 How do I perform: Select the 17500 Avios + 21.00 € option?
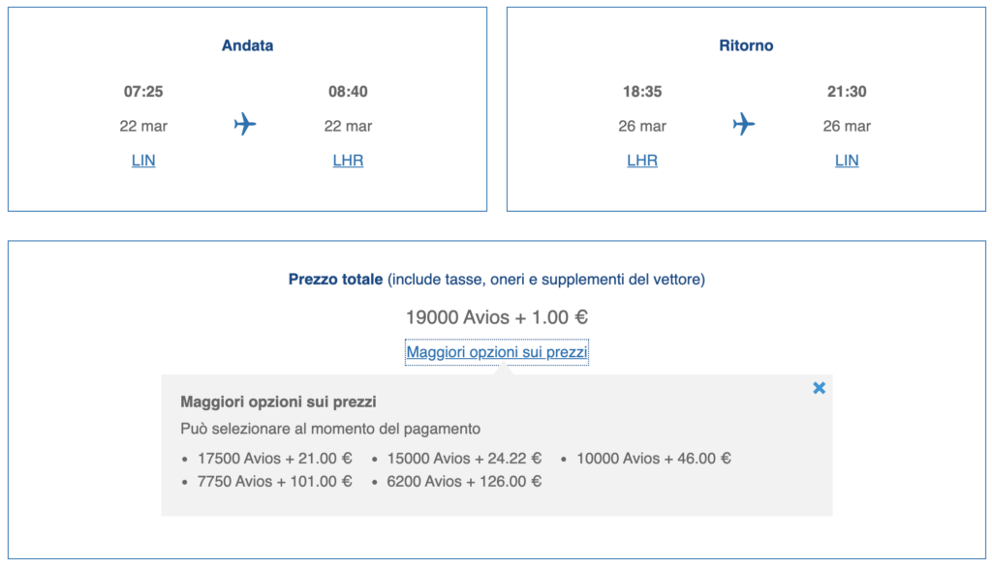[x=274, y=459]
